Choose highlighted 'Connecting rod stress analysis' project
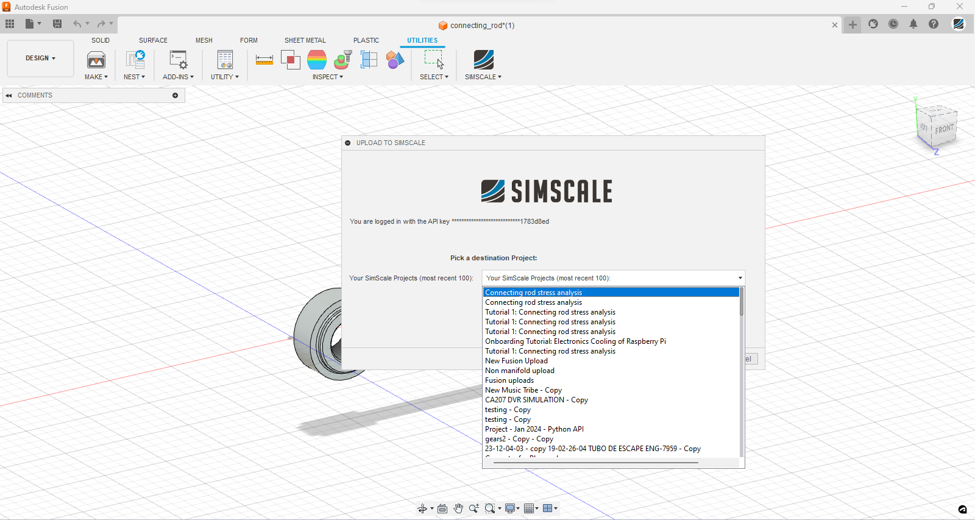 (x=611, y=293)
